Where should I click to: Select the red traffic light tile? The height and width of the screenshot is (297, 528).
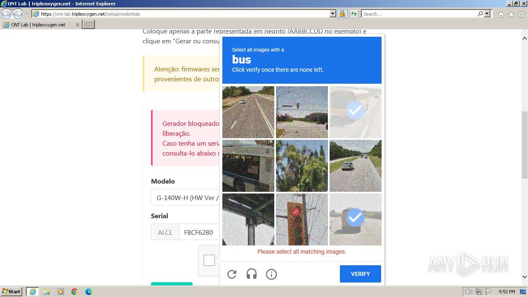(x=302, y=219)
